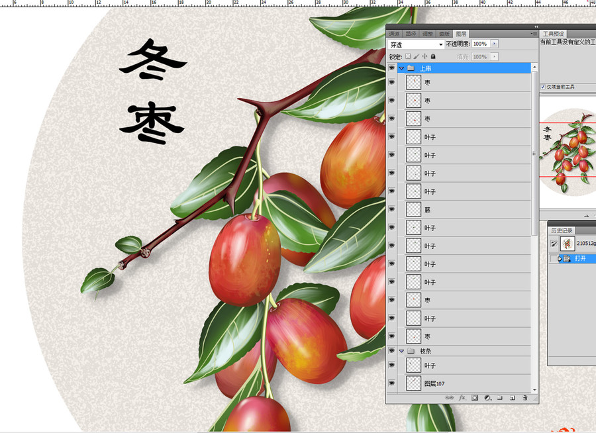
Task: Click the 不透明度 opacity value field
Action: pos(481,44)
